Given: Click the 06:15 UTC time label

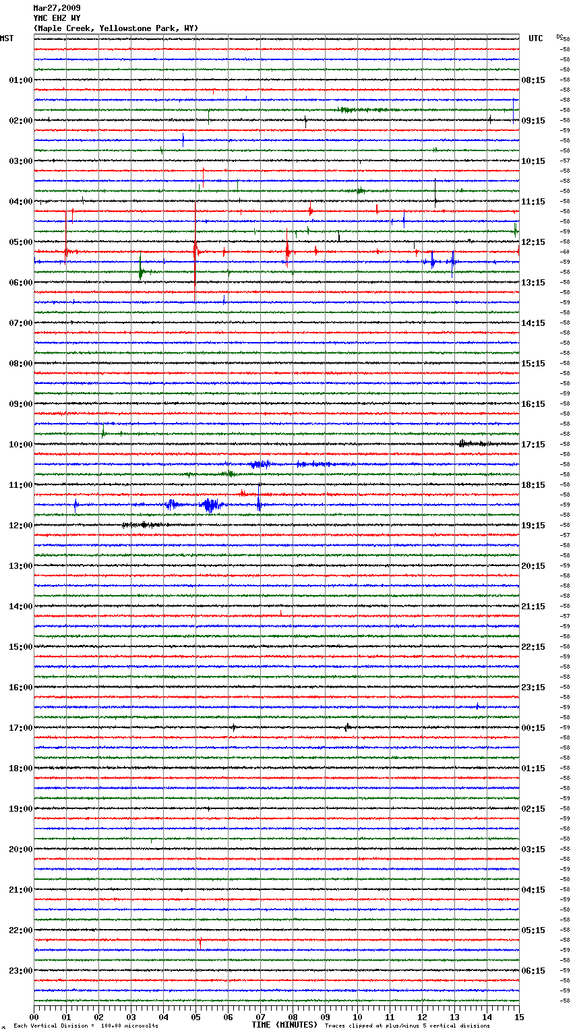Looking at the screenshot, I should (x=533, y=971).
